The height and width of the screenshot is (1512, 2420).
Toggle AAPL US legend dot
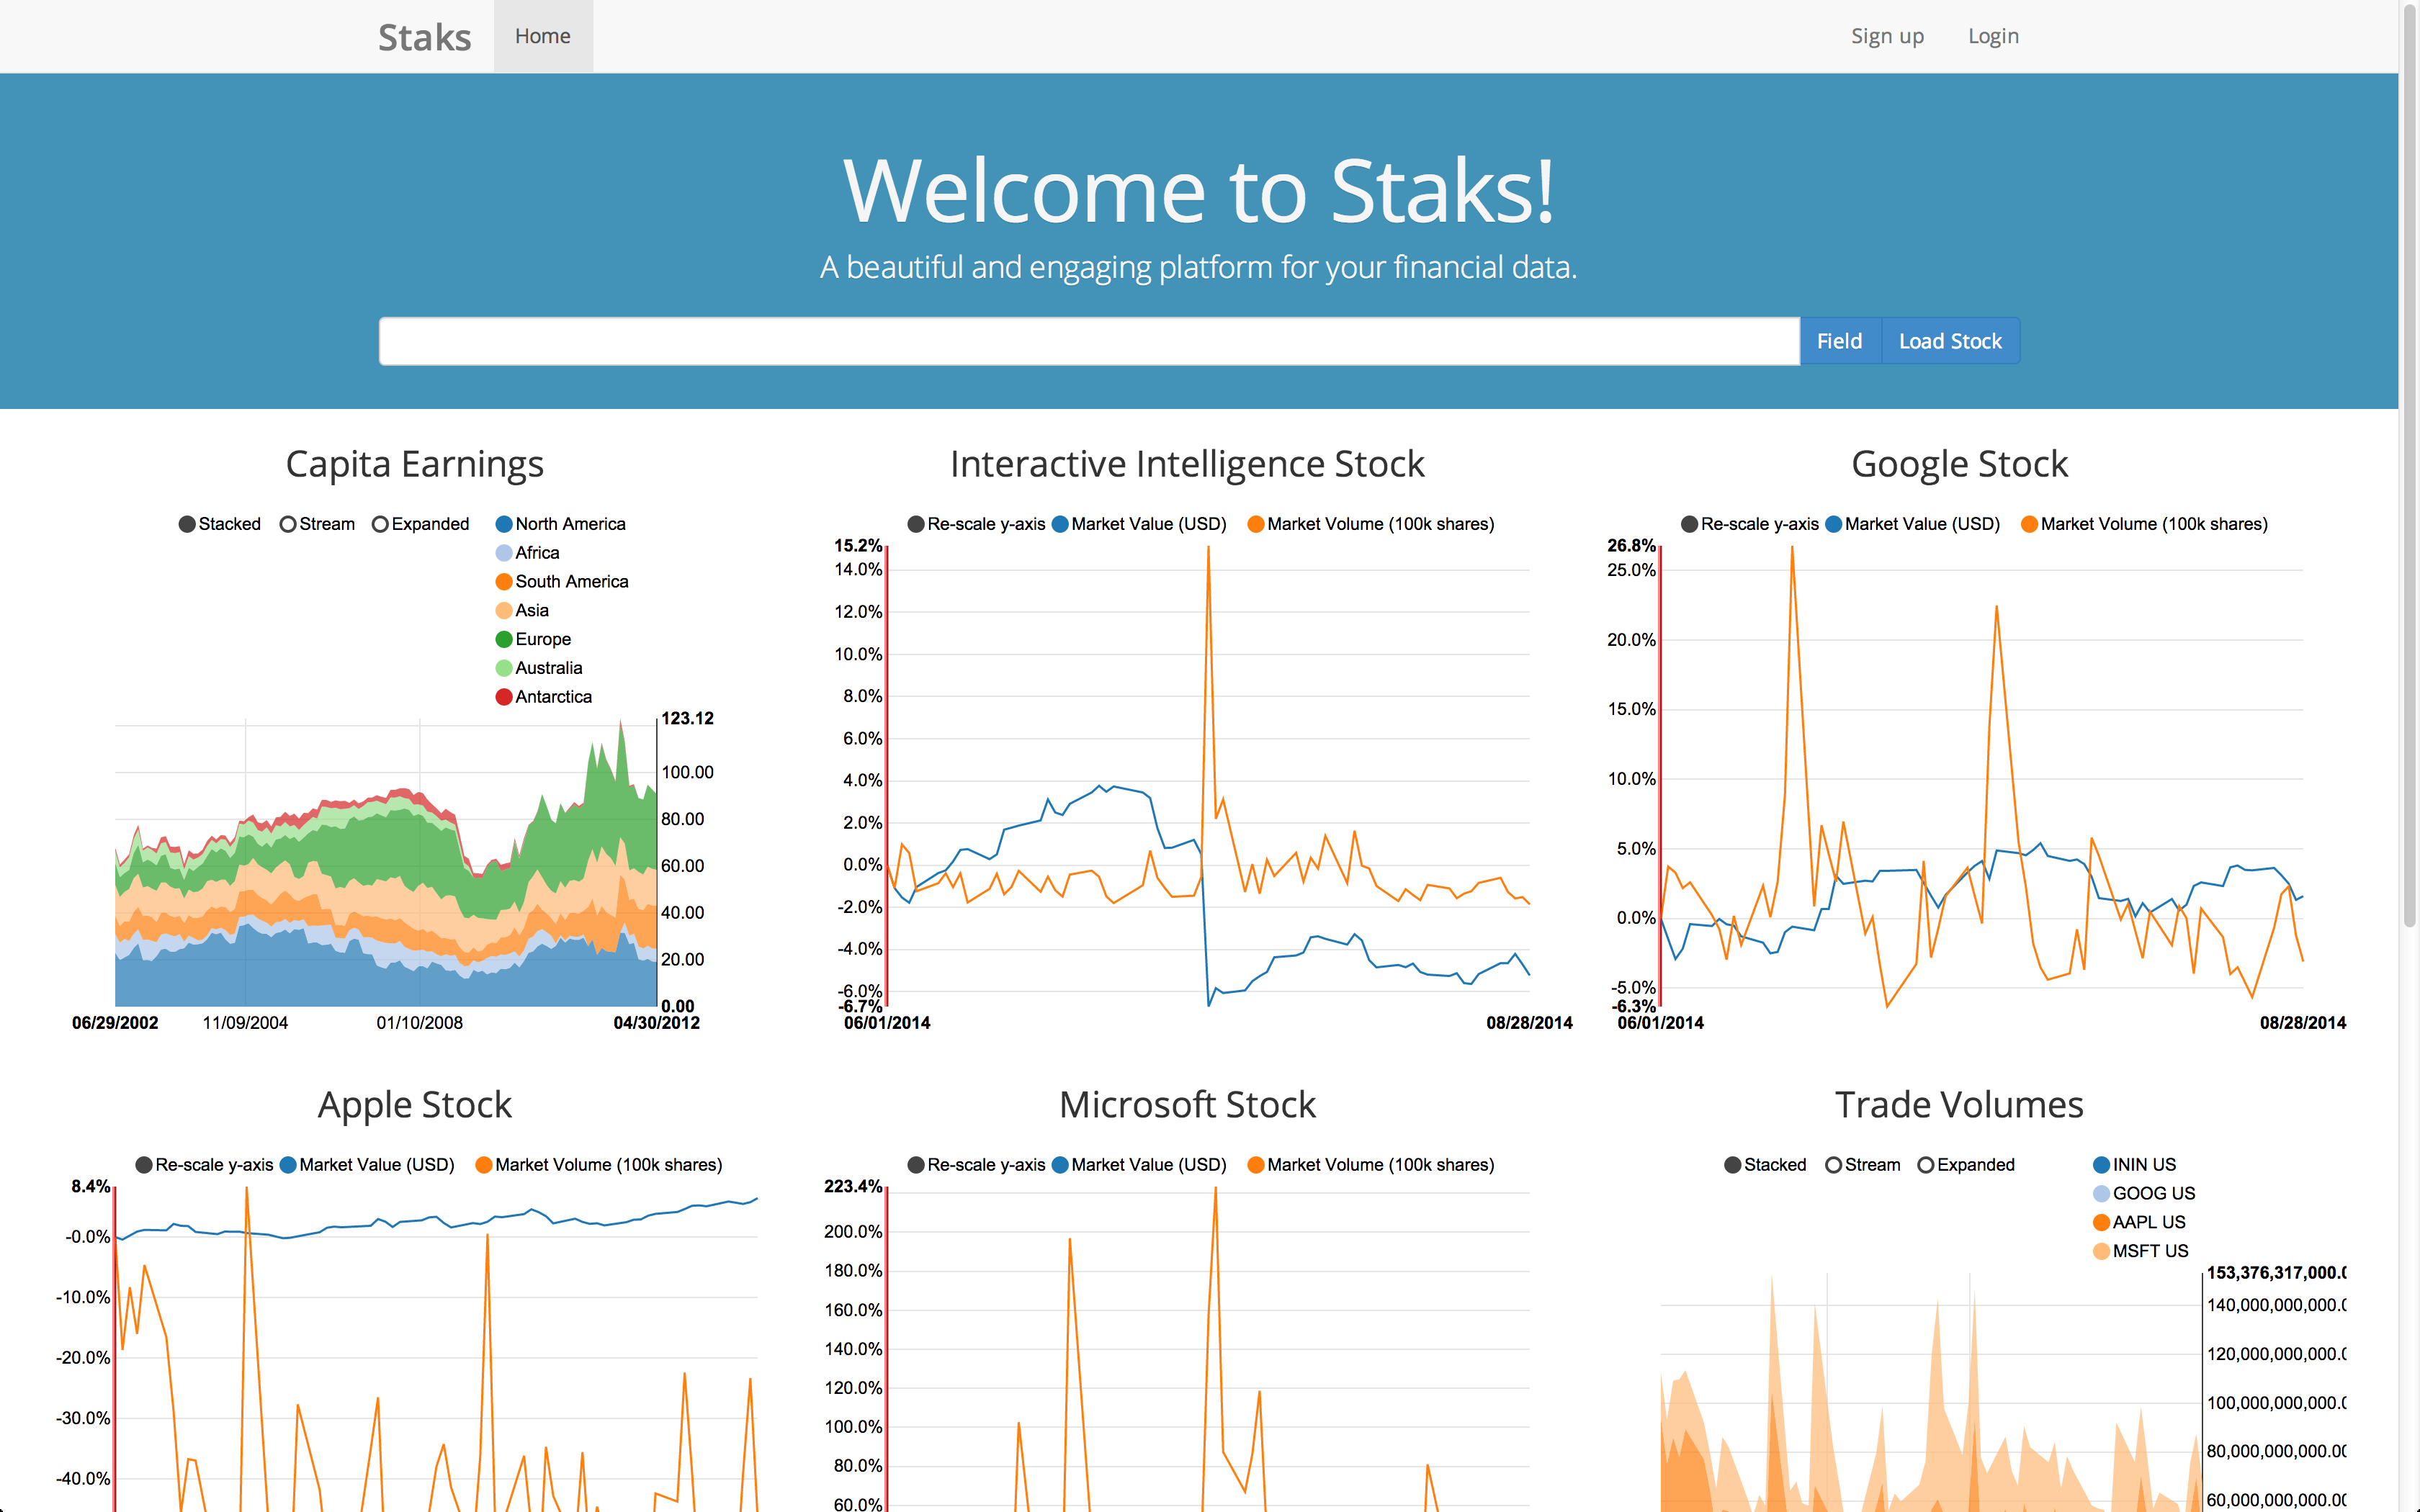tap(2101, 1222)
